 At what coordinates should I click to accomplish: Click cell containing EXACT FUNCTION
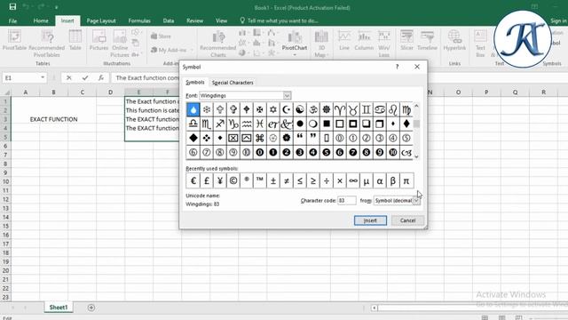(x=53, y=119)
